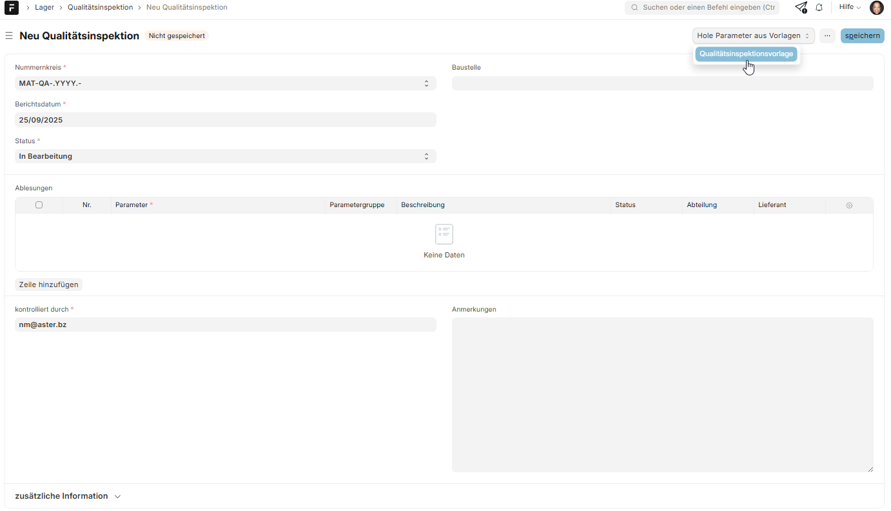Open the user avatar profile menu
This screenshot has width=891, height=511.
click(876, 8)
